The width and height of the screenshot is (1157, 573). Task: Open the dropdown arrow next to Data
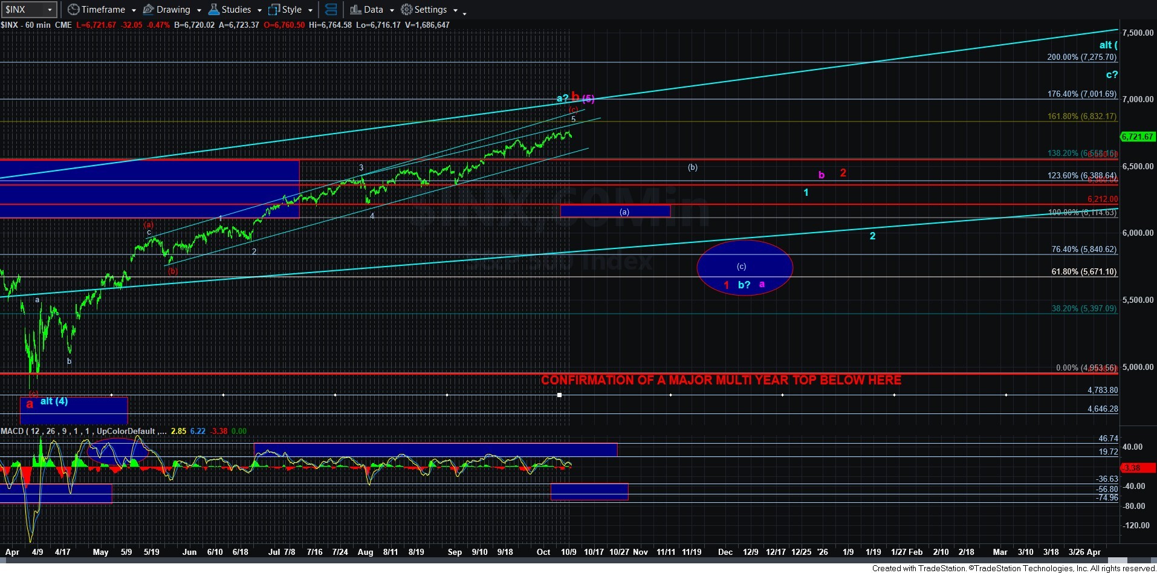pos(392,10)
